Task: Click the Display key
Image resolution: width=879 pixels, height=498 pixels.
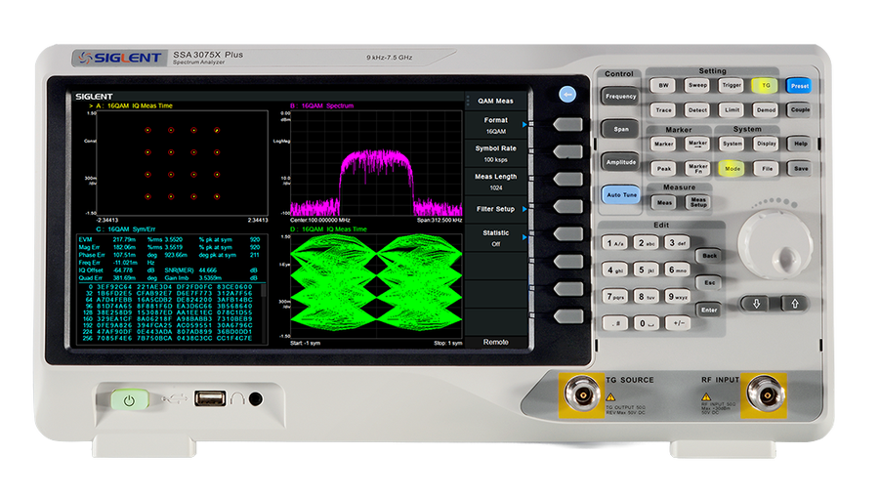Action: point(766,144)
